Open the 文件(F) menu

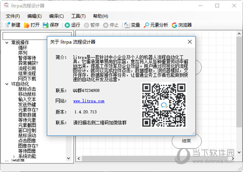coord(13,16)
